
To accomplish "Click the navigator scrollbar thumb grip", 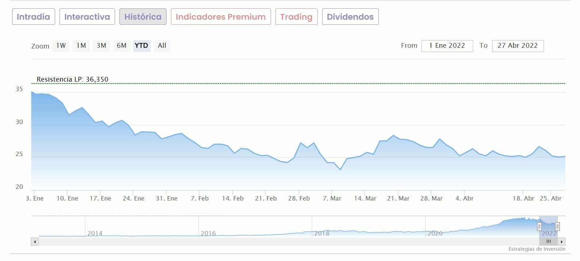I will [x=548, y=241].
